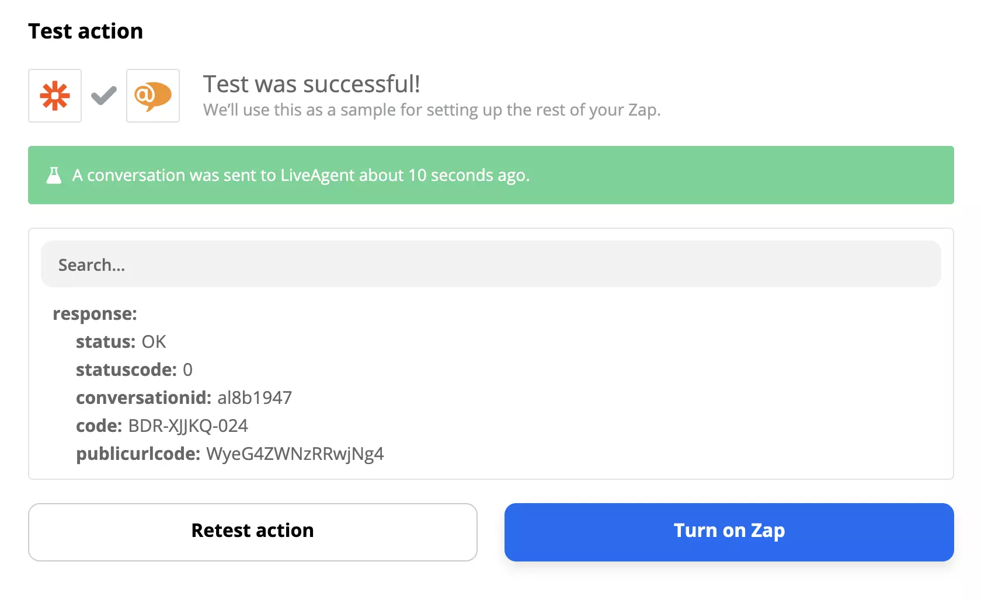Click the orange asterisk Zapier icon
The image size is (981, 600).
click(54, 96)
